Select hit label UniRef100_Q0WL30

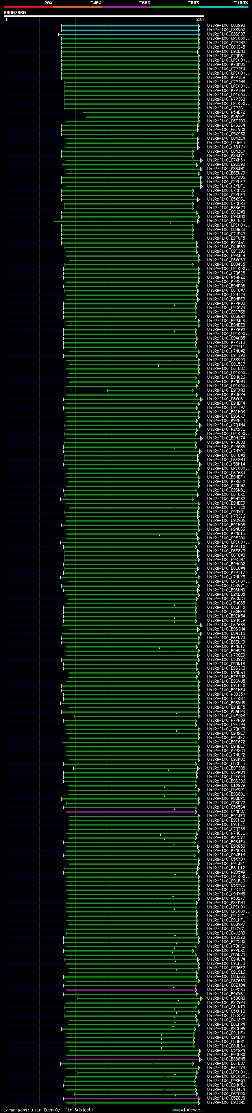point(226,1046)
